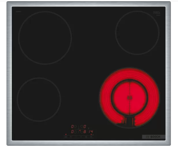Click the Schott Ceran logo in the corner
The height and width of the screenshot is (147, 178).
[157, 13]
